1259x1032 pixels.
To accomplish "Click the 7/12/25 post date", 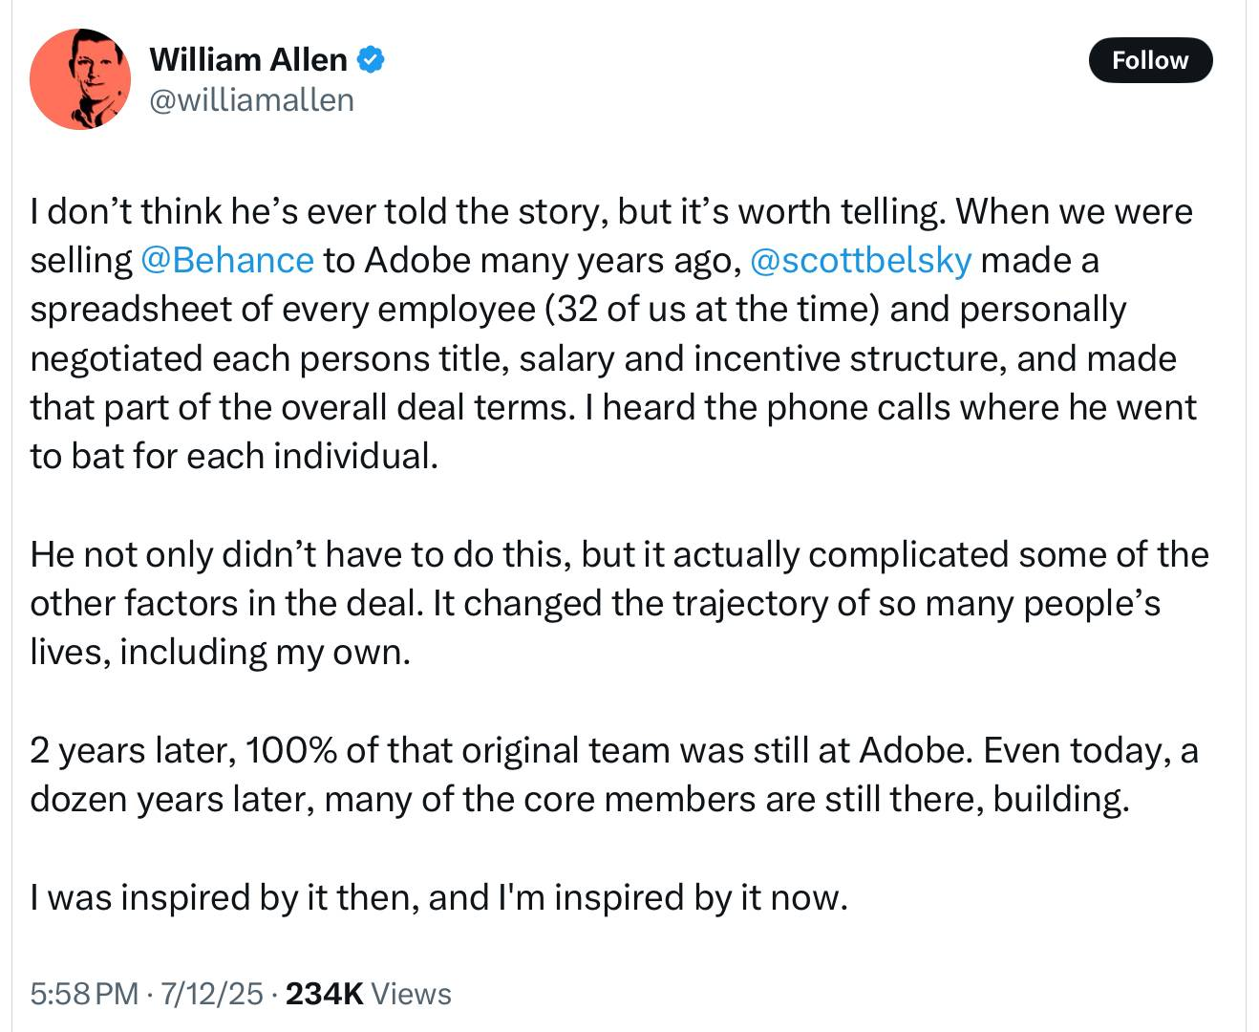I will point(211,994).
